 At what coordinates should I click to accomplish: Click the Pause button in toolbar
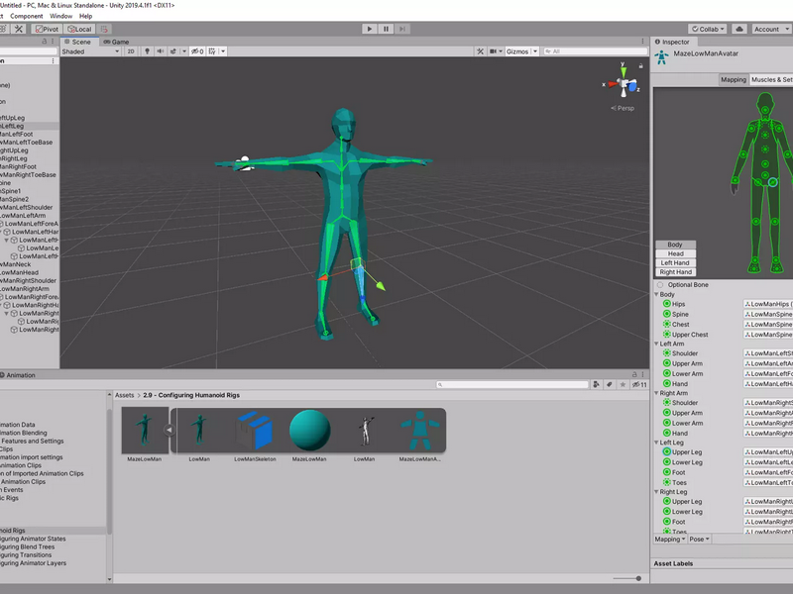(x=386, y=29)
